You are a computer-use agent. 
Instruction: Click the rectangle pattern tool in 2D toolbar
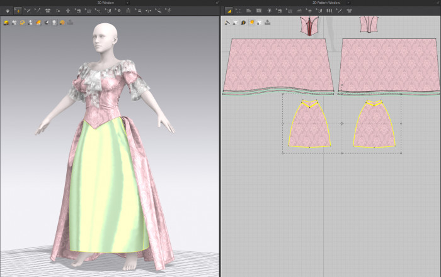(x=259, y=11)
